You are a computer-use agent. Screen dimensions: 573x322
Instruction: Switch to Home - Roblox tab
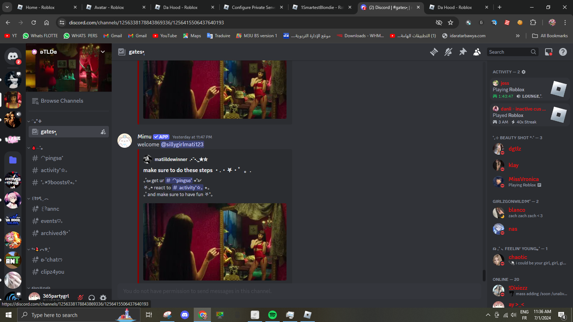click(x=47, y=7)
